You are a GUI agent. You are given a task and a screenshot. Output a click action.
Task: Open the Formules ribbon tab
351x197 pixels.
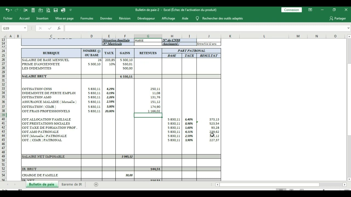click(x=87, y=18)
